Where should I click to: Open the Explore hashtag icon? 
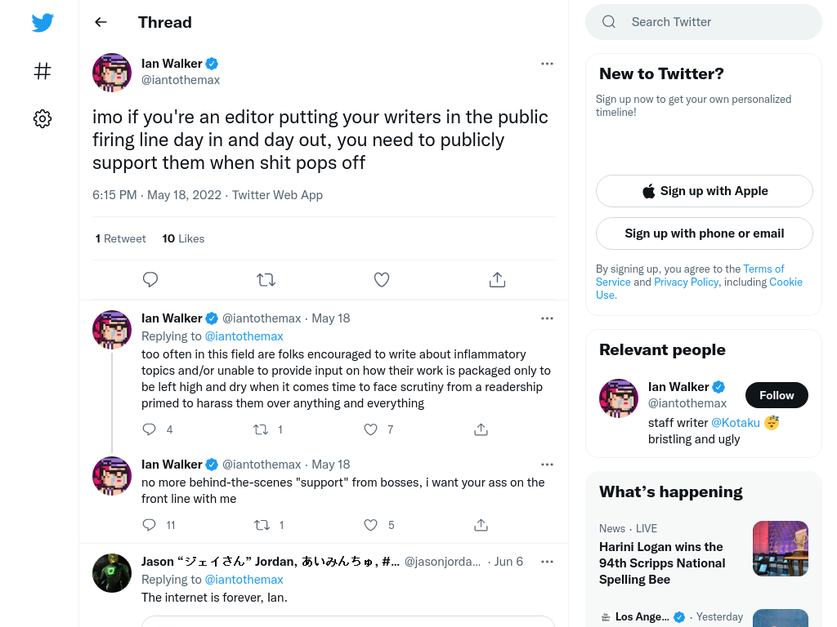(x=43, y=71)
